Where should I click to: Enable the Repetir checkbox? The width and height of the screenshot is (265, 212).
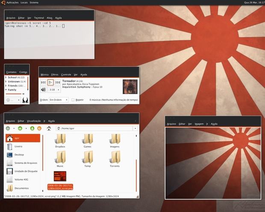(73, 100)
